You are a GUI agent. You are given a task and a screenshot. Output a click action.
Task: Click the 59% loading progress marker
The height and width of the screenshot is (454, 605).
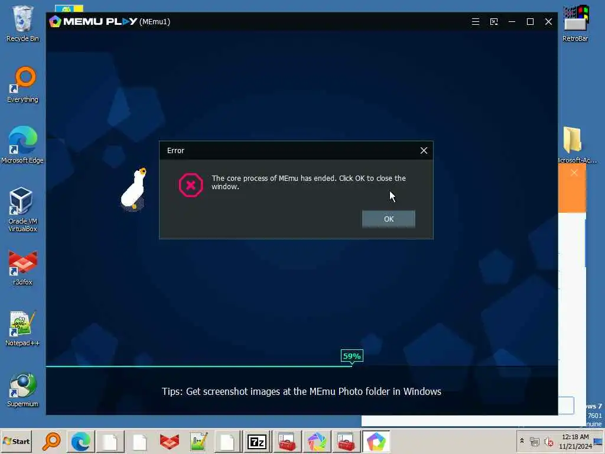point(352,356)
